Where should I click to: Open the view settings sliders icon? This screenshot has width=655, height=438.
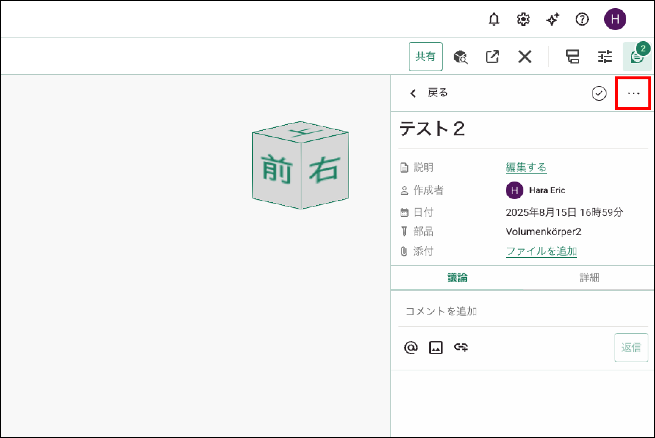605,57
